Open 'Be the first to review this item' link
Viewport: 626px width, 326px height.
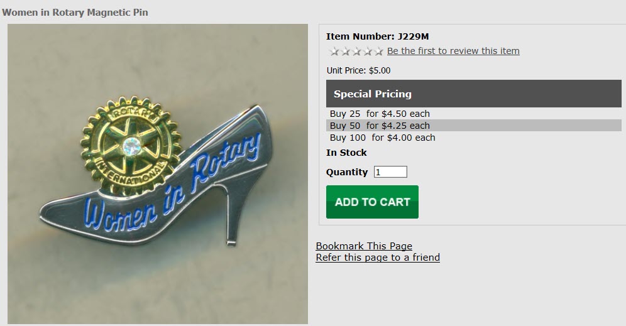click(x=453, y=51)
